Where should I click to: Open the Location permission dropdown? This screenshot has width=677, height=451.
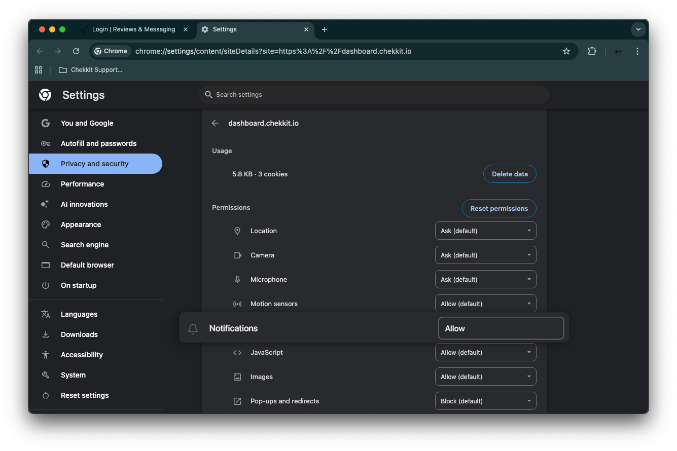point(485,231)
